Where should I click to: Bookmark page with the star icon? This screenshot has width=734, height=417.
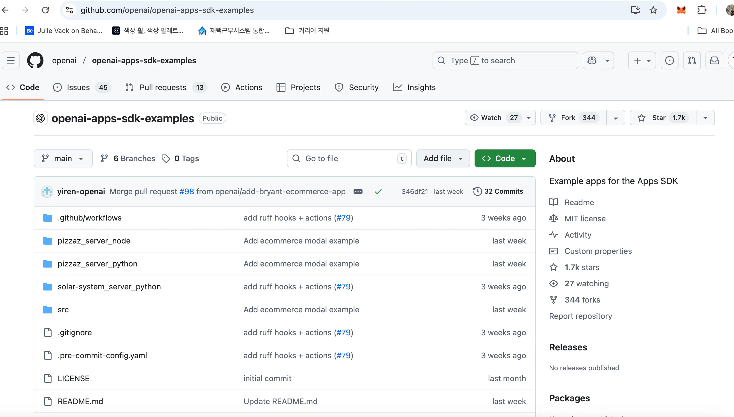pos(653,10)
